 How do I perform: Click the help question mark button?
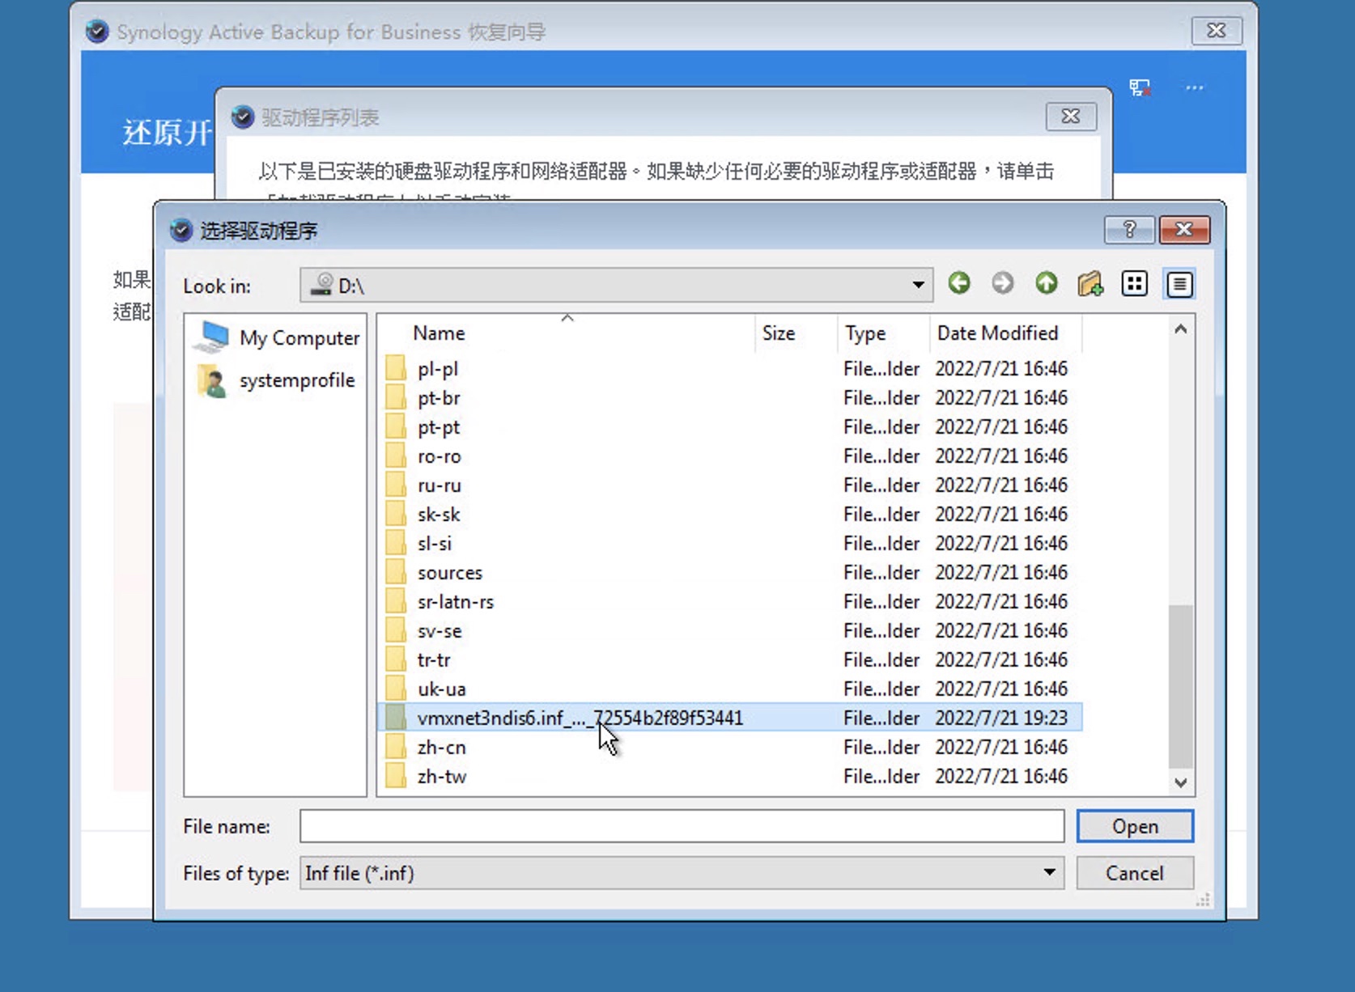pyautogui.click(x=1129, y=230)
